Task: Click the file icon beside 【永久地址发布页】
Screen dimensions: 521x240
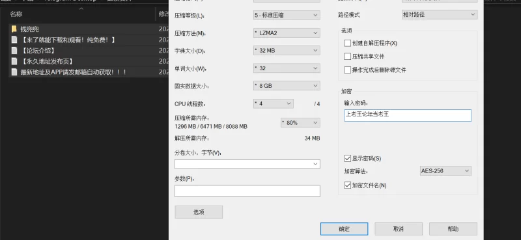Action: coord(14,61)
